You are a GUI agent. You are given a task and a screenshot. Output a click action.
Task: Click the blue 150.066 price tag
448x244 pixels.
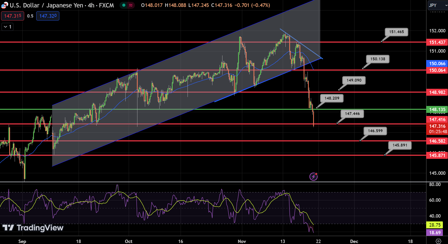437,63
